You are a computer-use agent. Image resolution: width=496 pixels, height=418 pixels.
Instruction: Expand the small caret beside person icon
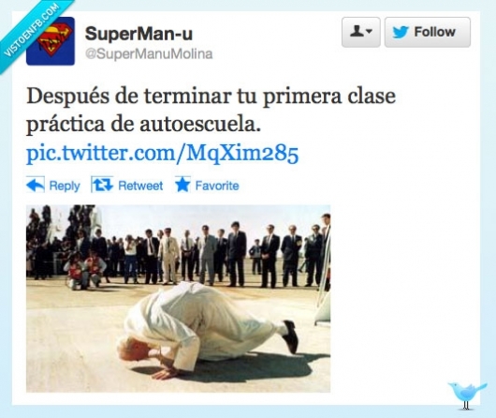tap(369, 31)
